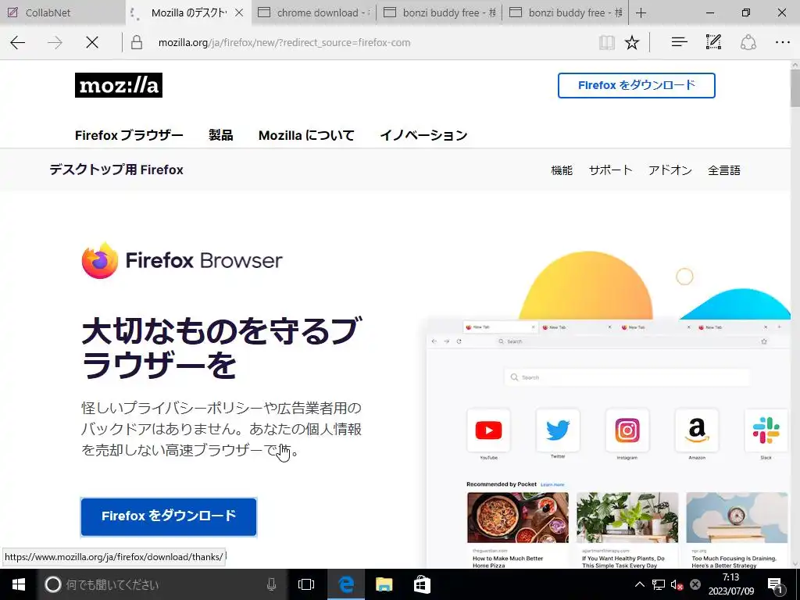Viewport: 800px width, 600px height.
Task: Click the muted volume tray icon
Action: point(677,584)
